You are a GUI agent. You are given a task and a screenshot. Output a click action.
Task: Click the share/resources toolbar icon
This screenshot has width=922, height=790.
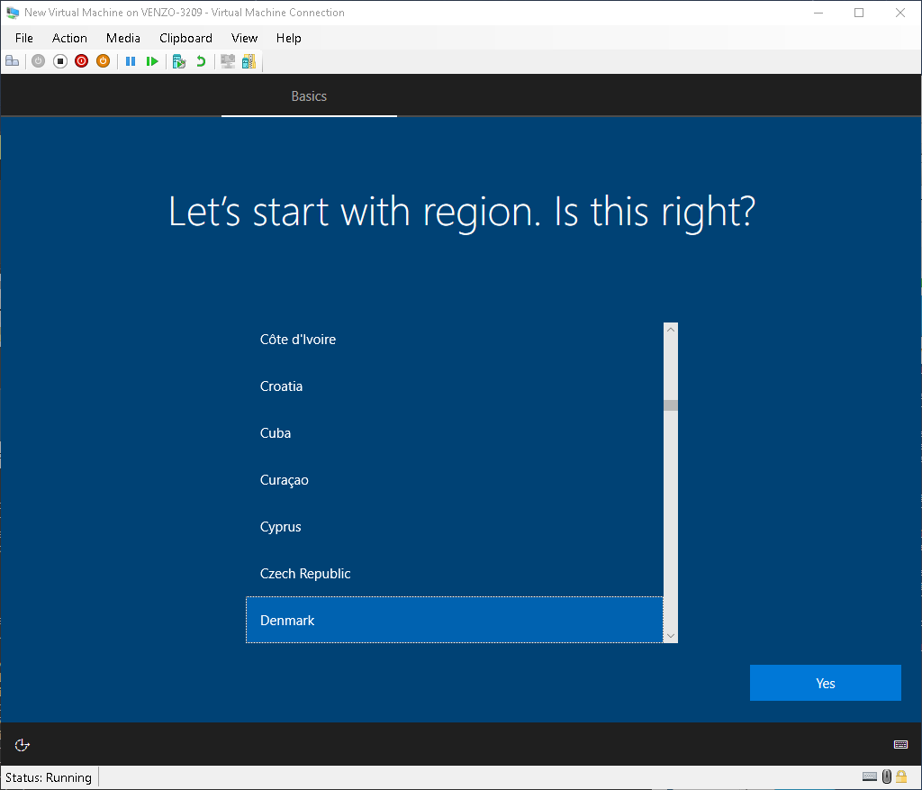tap(249, 61)
